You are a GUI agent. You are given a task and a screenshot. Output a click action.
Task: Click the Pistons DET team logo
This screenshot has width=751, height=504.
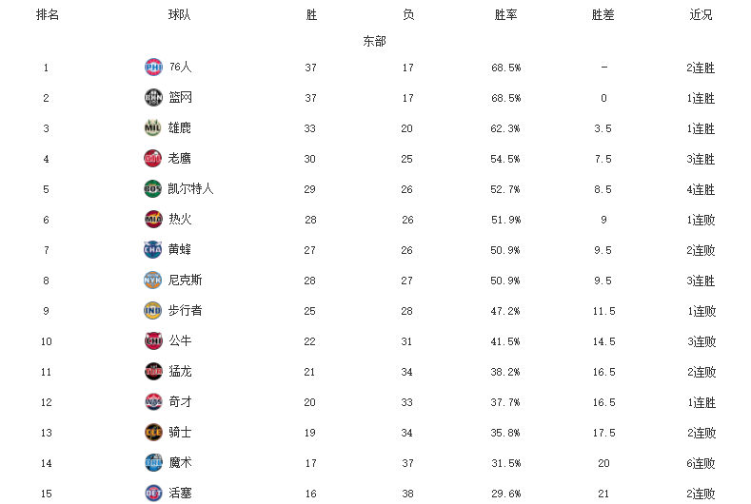153,493
